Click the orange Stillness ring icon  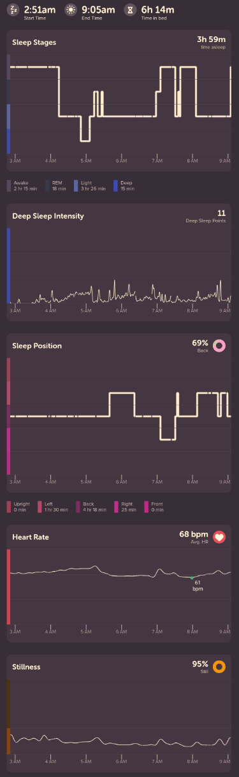[x=220, y=667]
